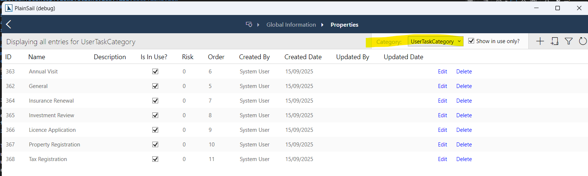588x176 pixels.
Task: Edit the Insurance Renewal entry
Action: coord(442,101)
